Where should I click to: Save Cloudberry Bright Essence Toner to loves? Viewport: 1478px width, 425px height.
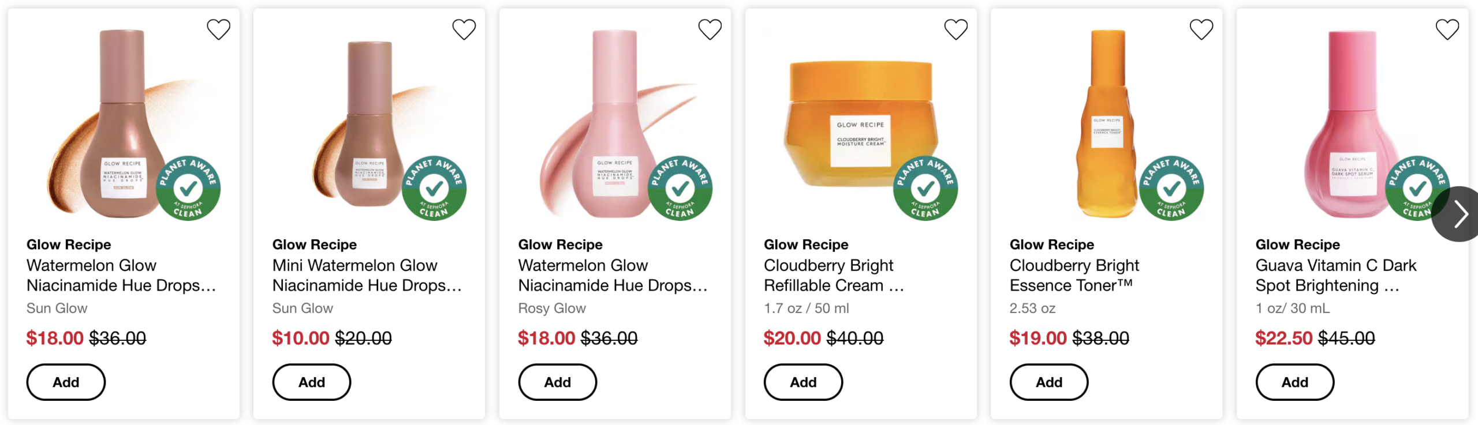[x=1201, y=29]
